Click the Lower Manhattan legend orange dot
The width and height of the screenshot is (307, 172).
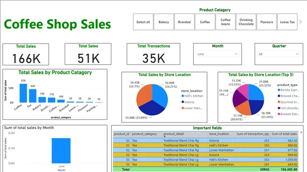click(183, 108)
